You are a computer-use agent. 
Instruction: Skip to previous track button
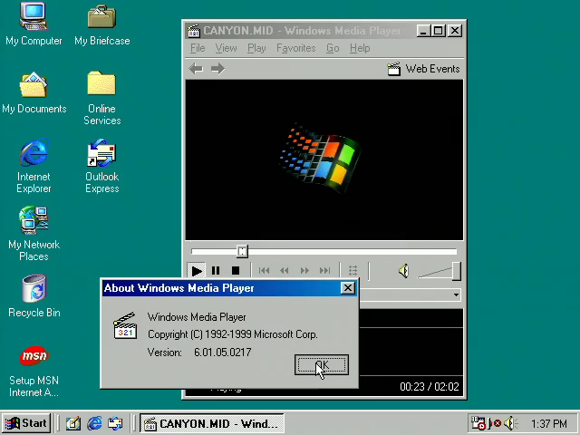264,271
